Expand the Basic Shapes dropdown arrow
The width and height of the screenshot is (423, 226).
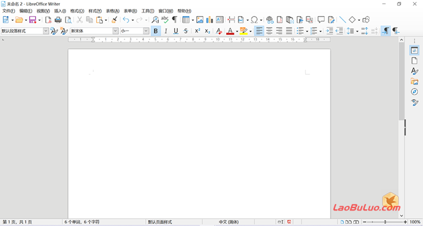click(359, 20)
